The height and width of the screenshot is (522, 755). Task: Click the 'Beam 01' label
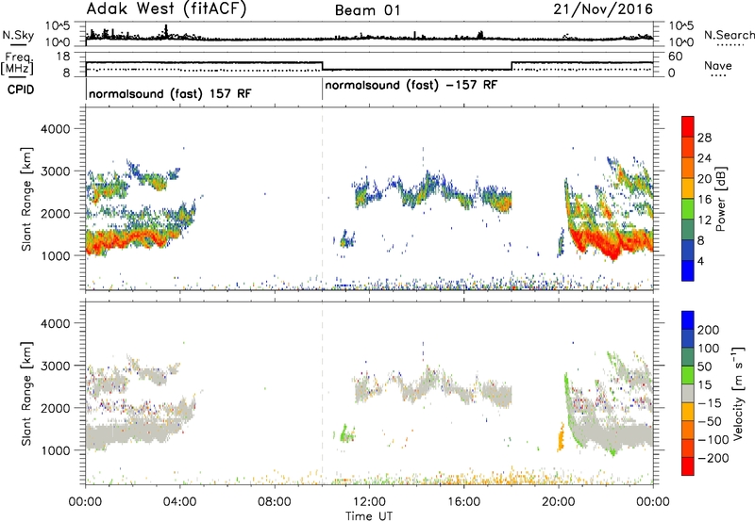(368, 10)
